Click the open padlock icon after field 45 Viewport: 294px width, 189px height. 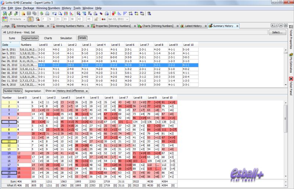coord(96,19)
